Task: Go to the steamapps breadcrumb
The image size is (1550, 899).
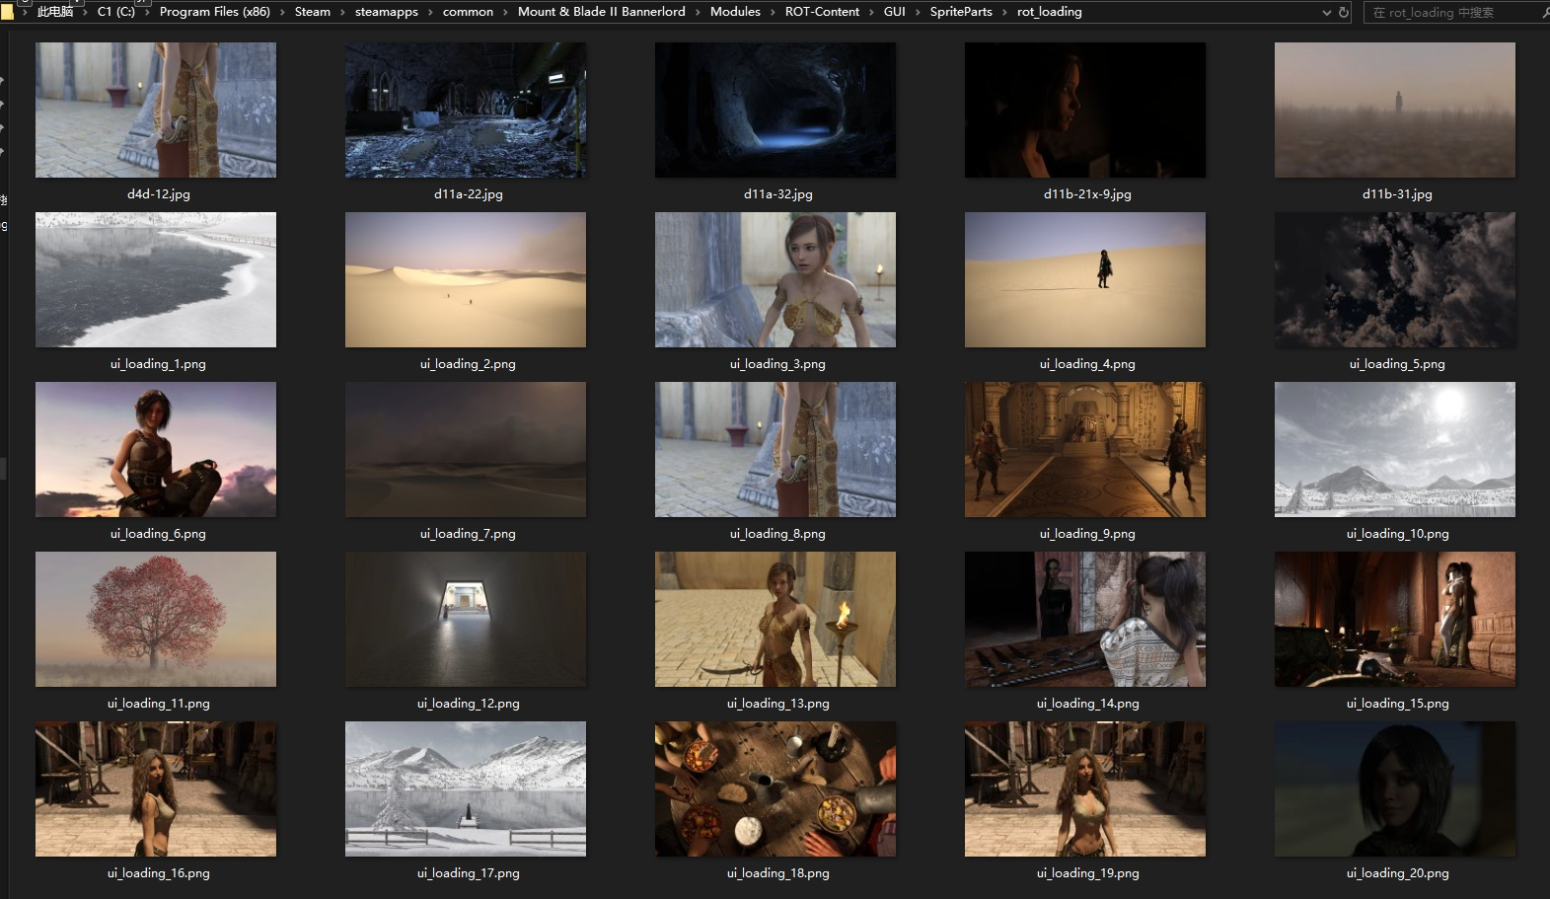Action: coord(387,12)
